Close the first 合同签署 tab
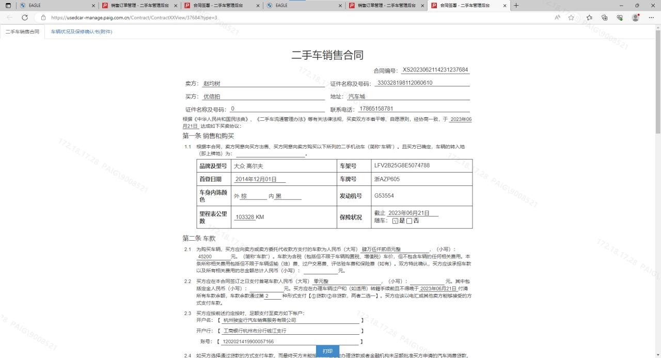The image size is (661, 358). click(x=258, y=5)
